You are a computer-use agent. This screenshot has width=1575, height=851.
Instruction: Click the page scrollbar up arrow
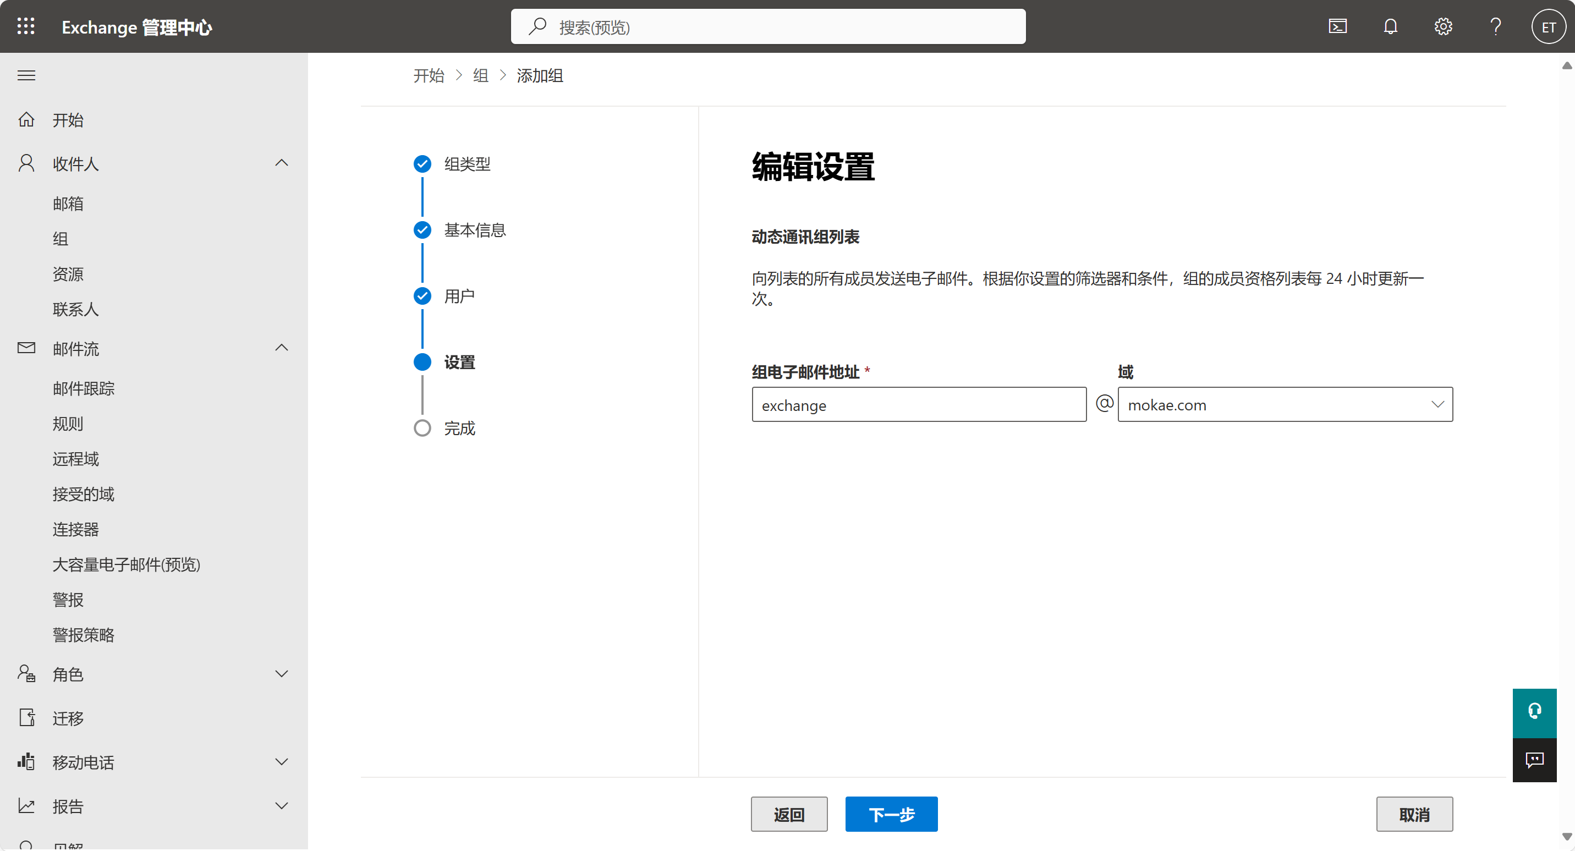click(1566, 65)
